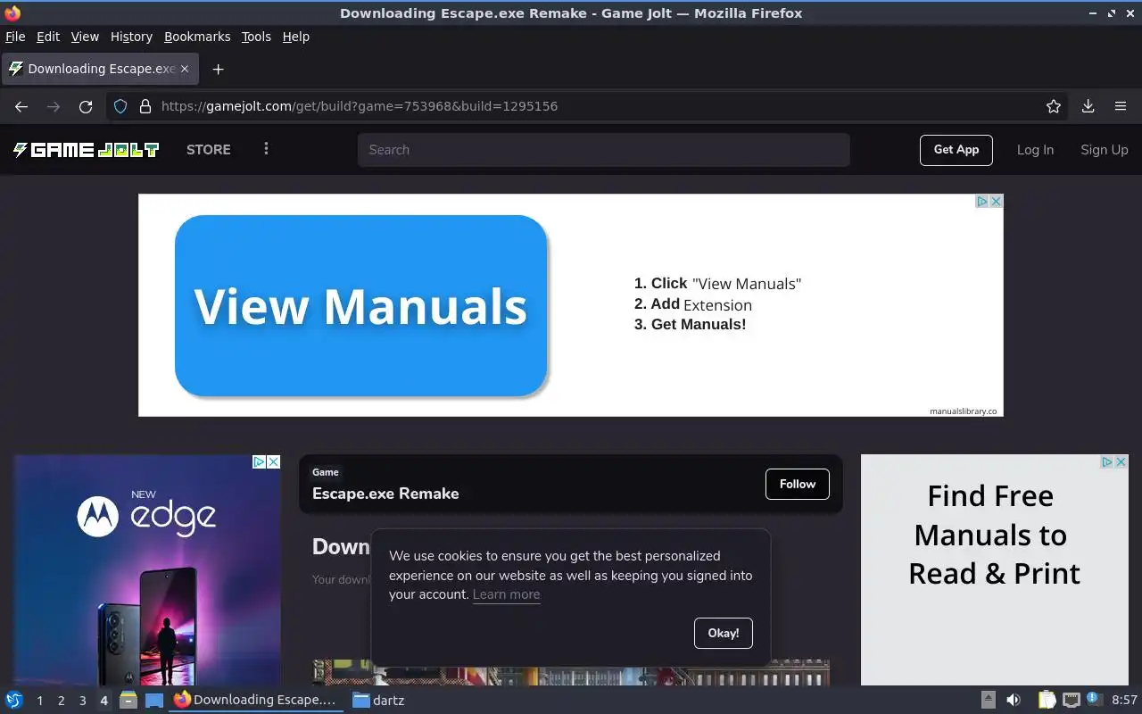Open the Log In link
Viewport: 1142px width, 714px height.
coord(1035,150)
